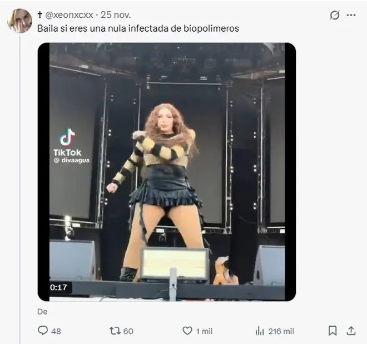Viewport: 367px width, 344px height.
Task: Open the Grok slashed-circle icon
Action: [x=335, y=15]
